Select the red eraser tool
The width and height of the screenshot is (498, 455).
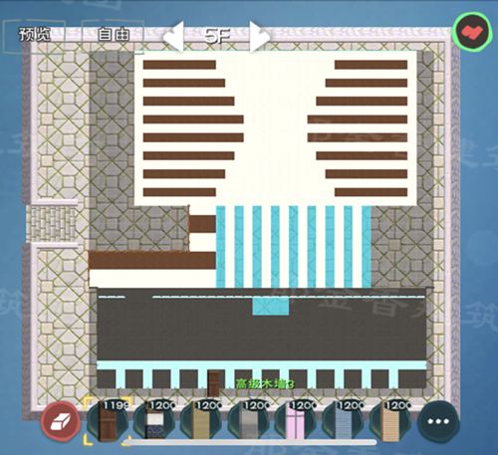(x=61, y=422)
